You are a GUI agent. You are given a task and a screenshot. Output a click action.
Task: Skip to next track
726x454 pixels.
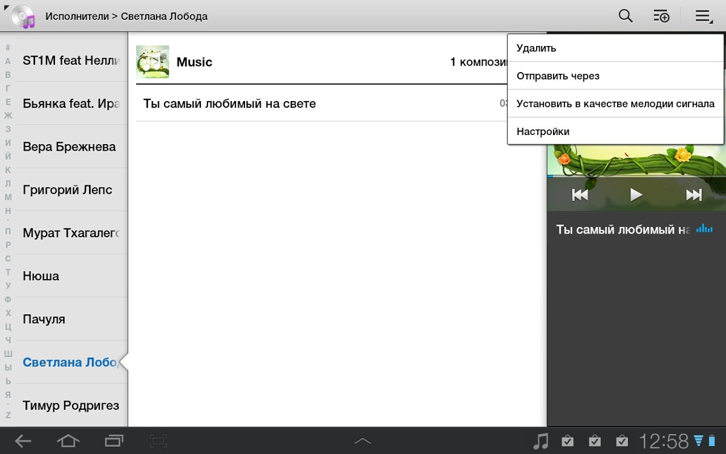coord(693,194)
